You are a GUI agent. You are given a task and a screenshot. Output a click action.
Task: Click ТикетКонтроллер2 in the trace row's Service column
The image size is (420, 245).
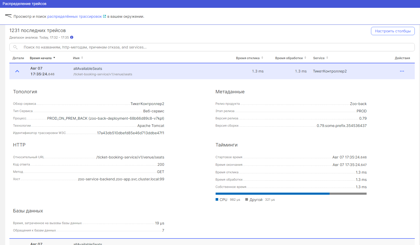[330, 71]
